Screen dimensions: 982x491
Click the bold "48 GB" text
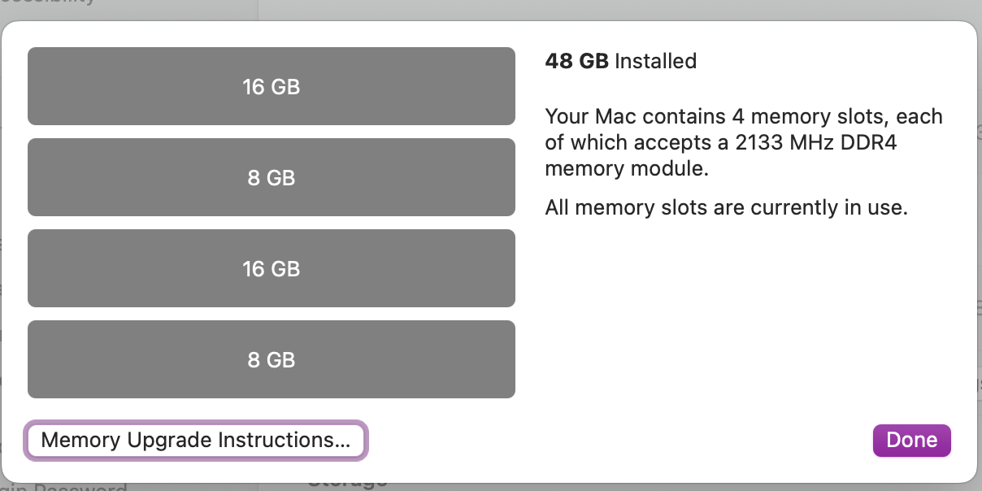576,61
